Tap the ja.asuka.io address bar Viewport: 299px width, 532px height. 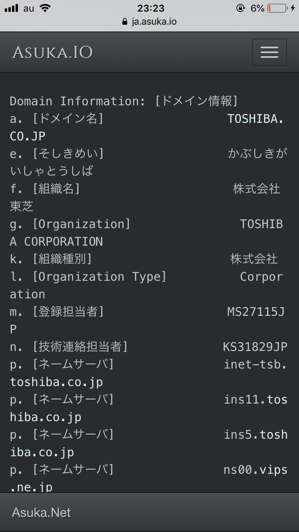pos(154,22)
